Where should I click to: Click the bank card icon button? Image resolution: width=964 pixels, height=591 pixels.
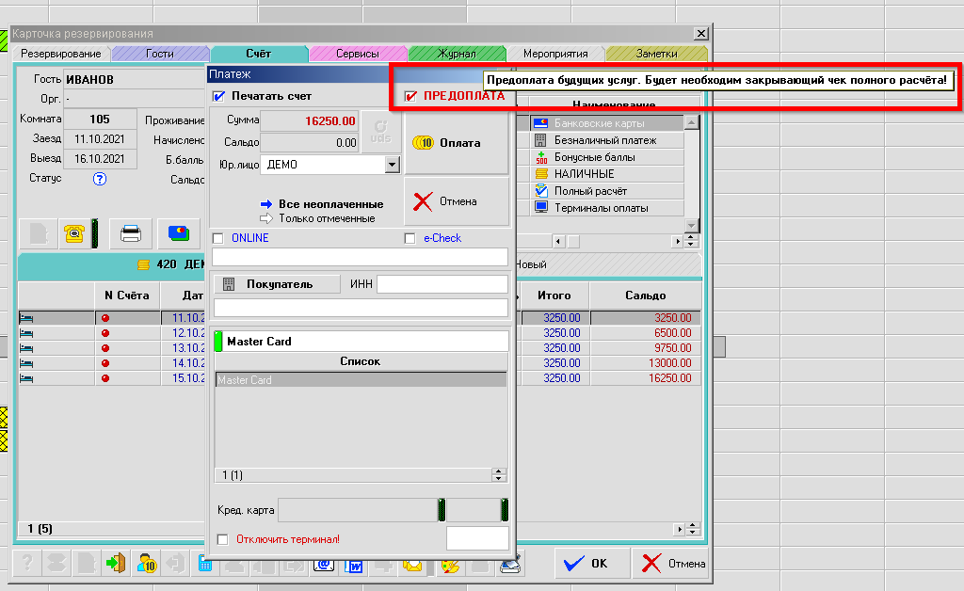[177, 232]
